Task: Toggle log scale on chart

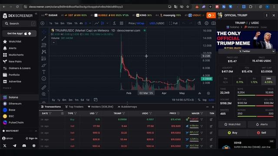Action: pyautogui.click(x=205, y=100)
